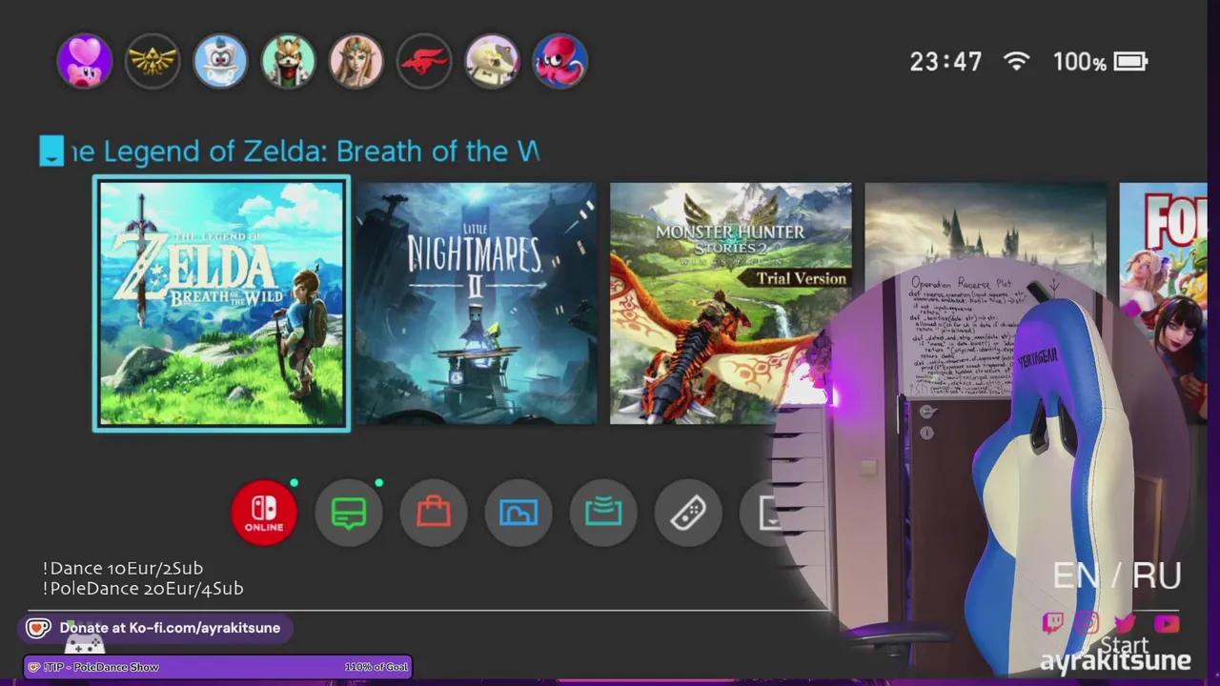Screen dimensions: 1220x686
Task: Open the Triforce crest user profile
Action: [152, 62]
